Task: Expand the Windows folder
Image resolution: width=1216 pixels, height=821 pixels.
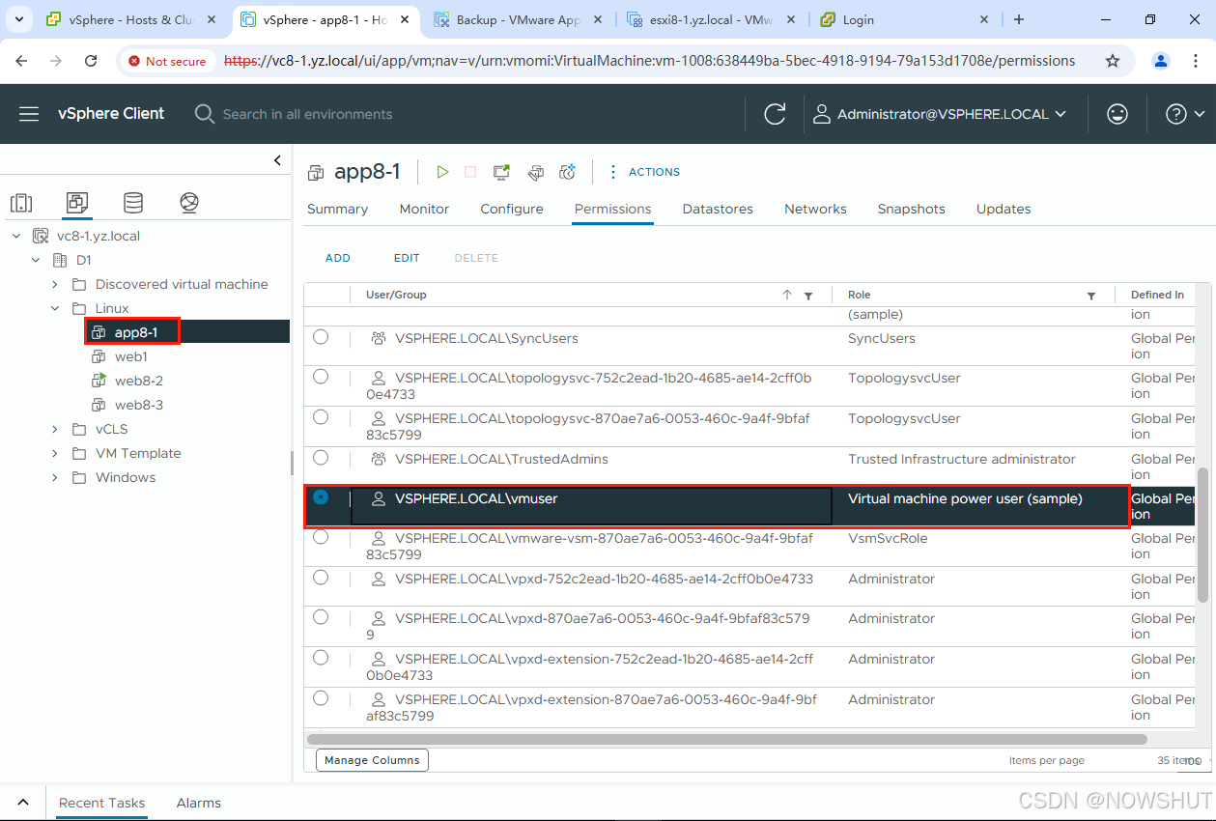Action: click(x=55, y=477)
